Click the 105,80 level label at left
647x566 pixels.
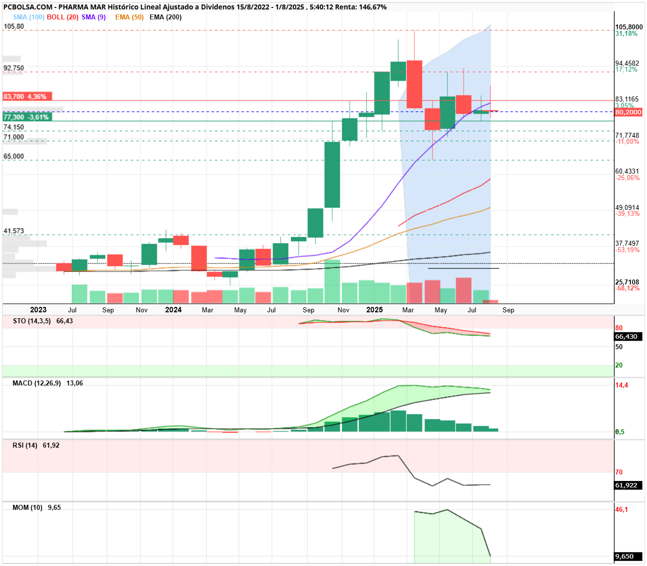pyautogui.click(x=13, y=26)
